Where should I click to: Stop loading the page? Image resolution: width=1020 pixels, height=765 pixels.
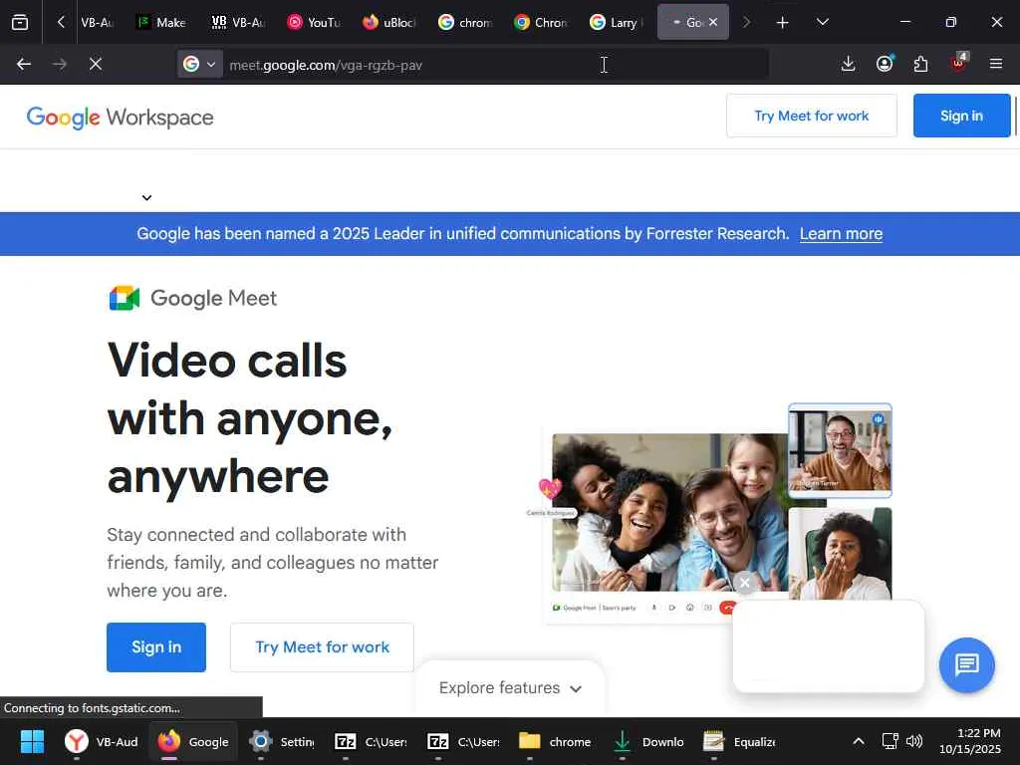(x=96, y=64)
